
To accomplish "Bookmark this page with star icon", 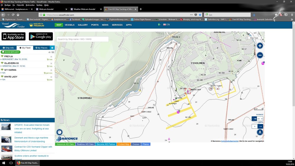I will point(200,15).
